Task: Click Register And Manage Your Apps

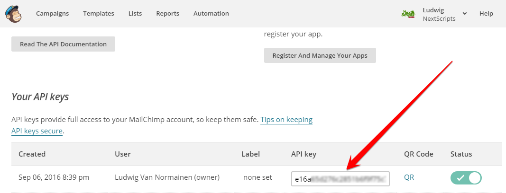Action: click(x=320, y=55)
